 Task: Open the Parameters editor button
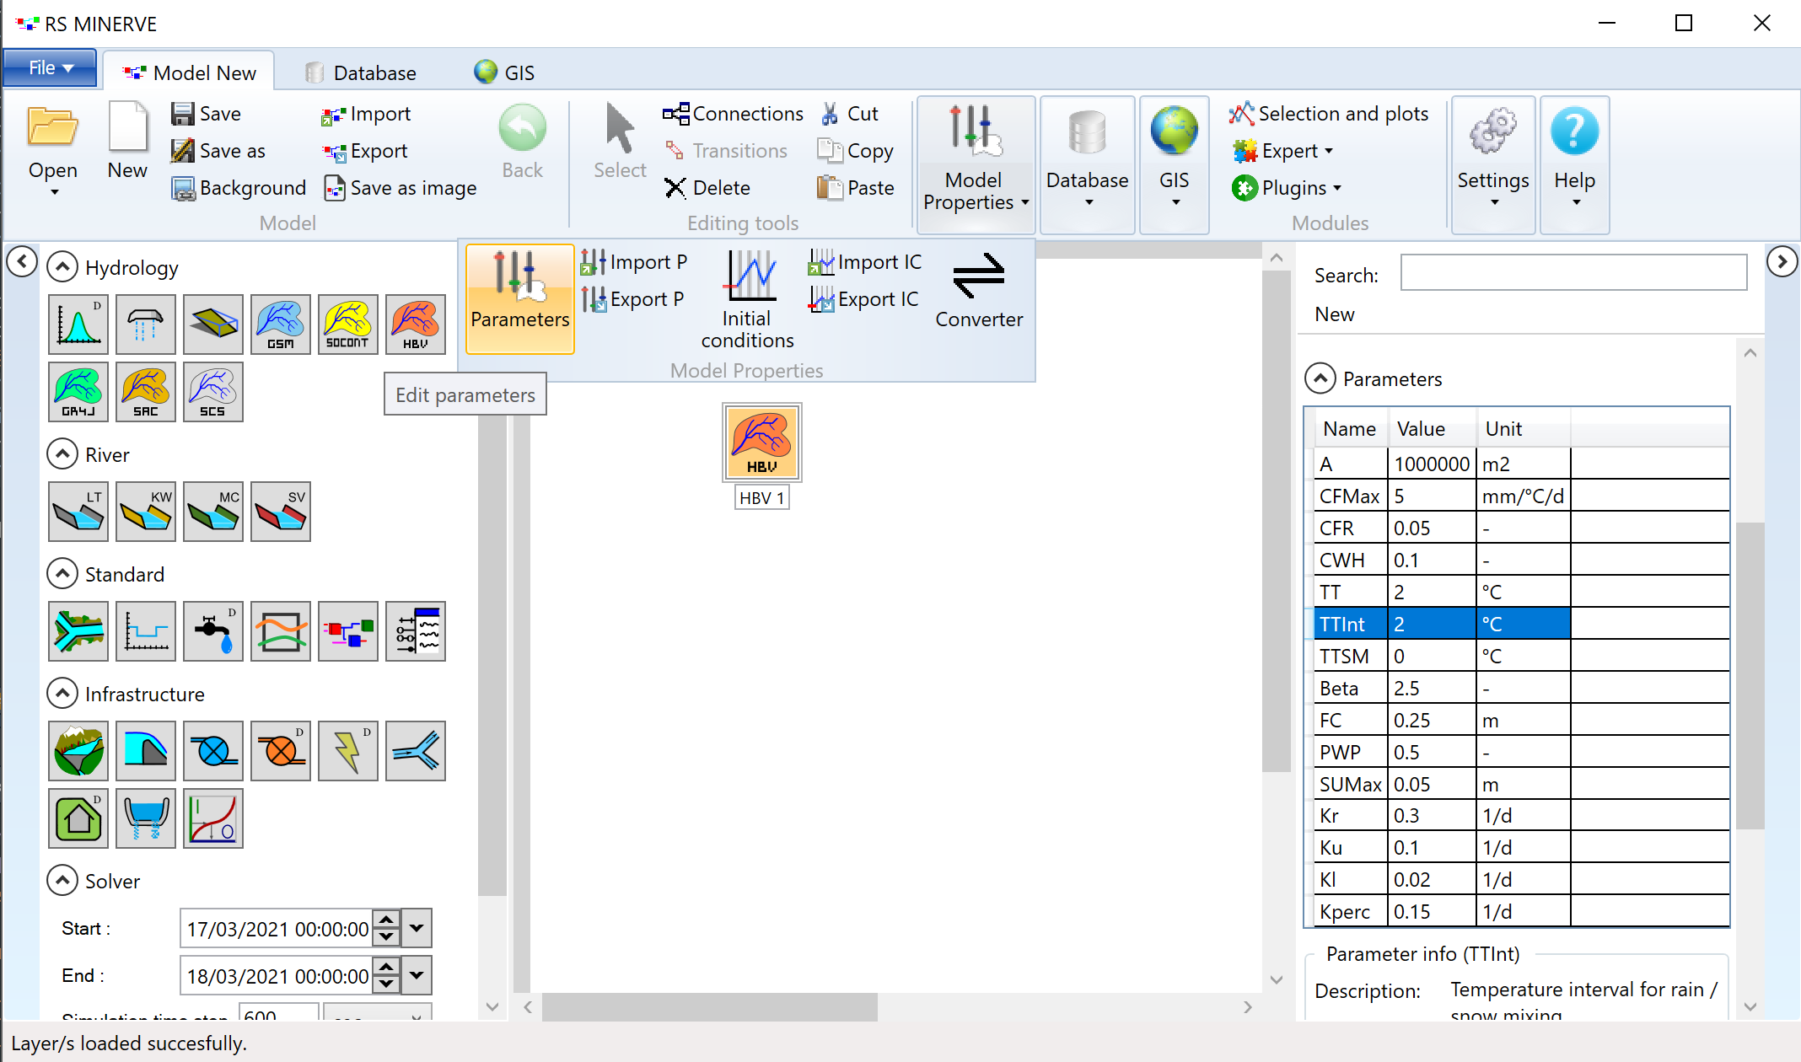tap(519, 298)
